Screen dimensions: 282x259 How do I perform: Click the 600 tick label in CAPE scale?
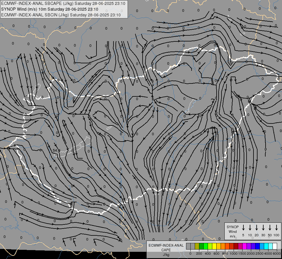(x=216, y=254)
